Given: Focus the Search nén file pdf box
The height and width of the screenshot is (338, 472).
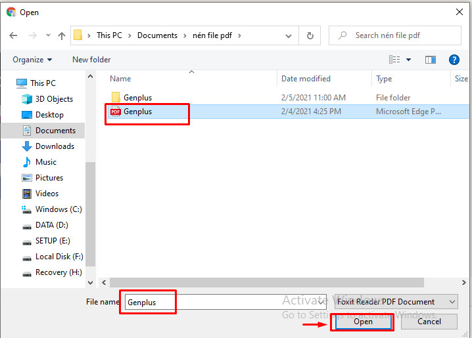Looking at the screenshot, I should (395, 35).
